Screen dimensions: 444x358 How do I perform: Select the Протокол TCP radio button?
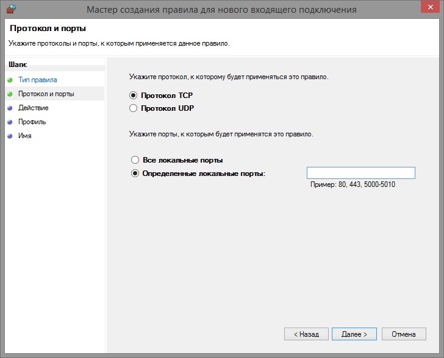(x=134, y=96)
